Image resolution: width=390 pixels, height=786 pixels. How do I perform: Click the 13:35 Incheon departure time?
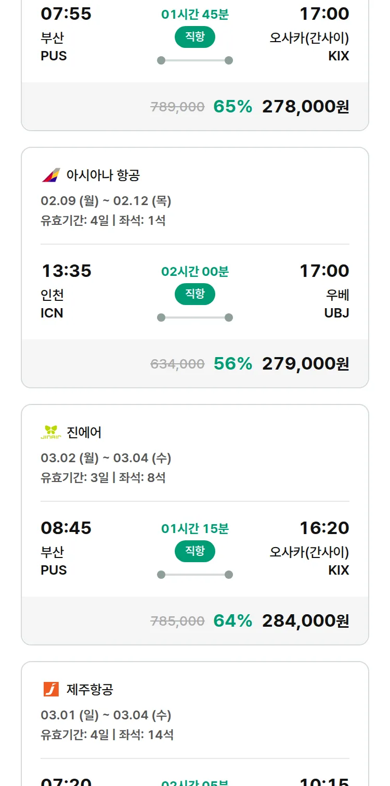pos(66,271)
